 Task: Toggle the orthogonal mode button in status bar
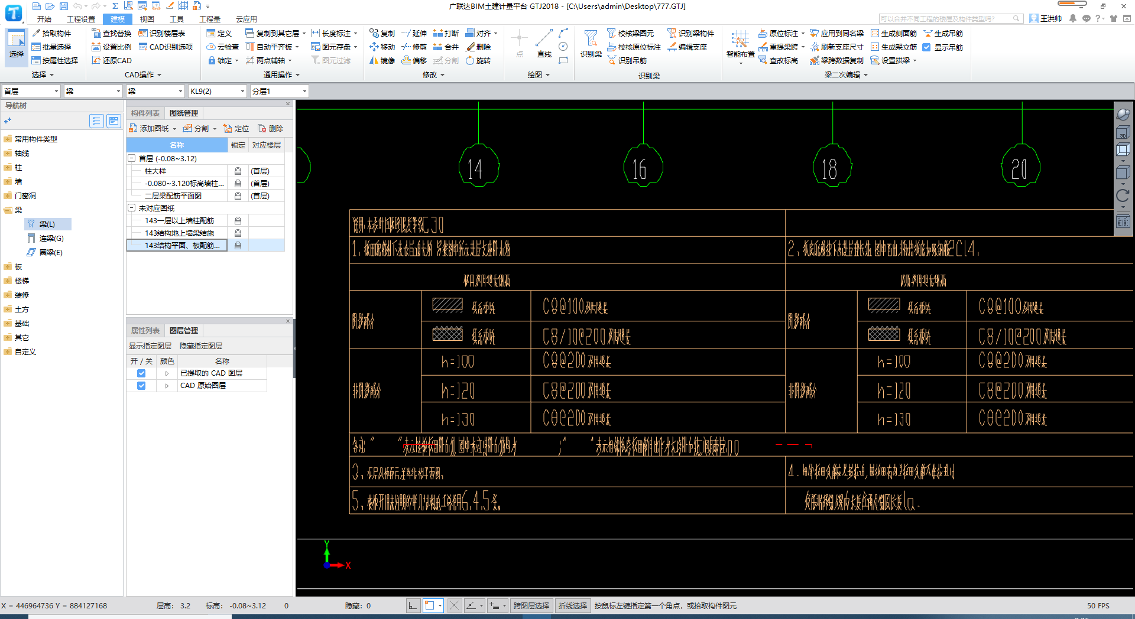[x=413, y=605]
